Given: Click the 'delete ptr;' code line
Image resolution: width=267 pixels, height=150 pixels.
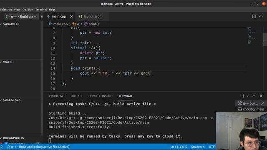Looking at the screenshot, I should (x=92, y=53).
